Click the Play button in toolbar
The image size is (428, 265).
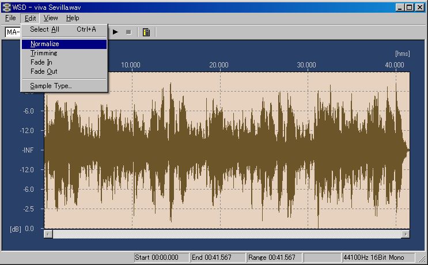tap(115, 32)
